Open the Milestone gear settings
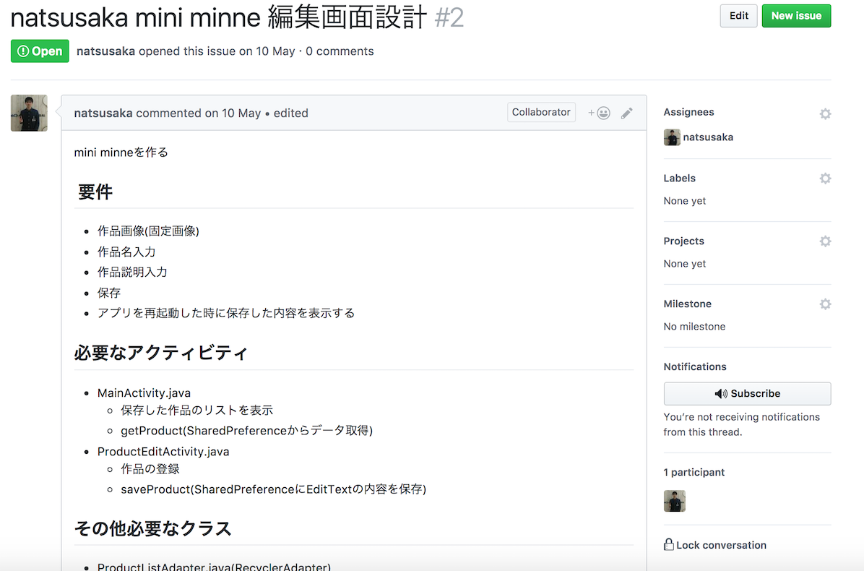Image resolution: width=864 pixels, height=571 pixels. [825, 304]
